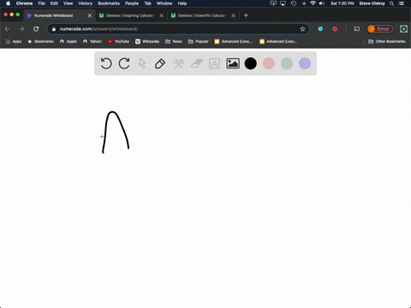Open the Help menu
The height and width of the screenshot is (308, 411).
[x=182, y=3]
